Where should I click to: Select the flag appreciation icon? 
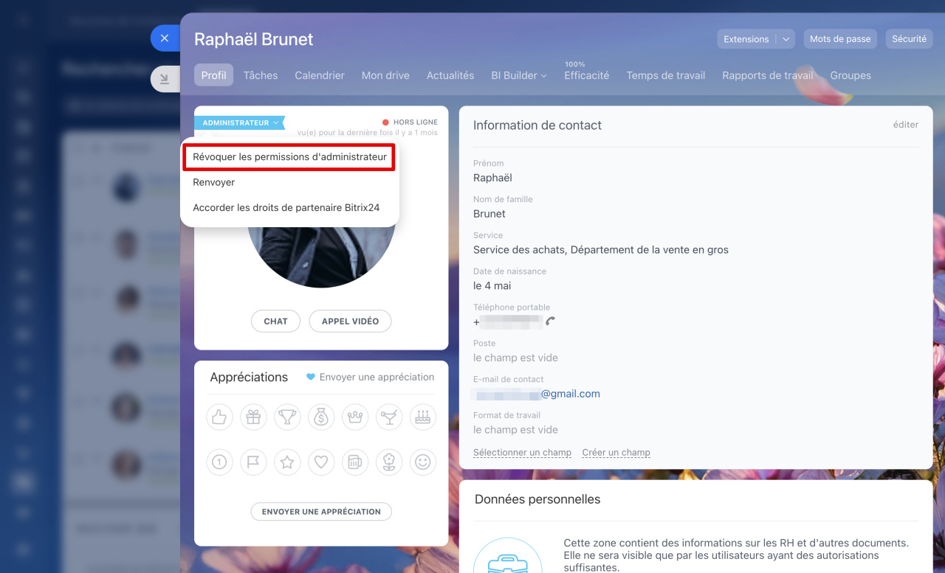(253, 462)
